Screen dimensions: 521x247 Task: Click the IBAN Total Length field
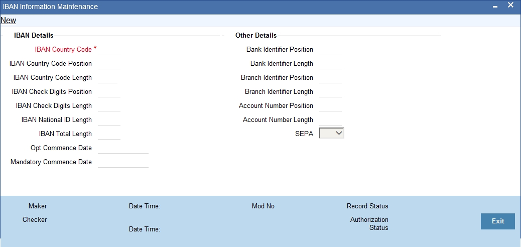109,134
